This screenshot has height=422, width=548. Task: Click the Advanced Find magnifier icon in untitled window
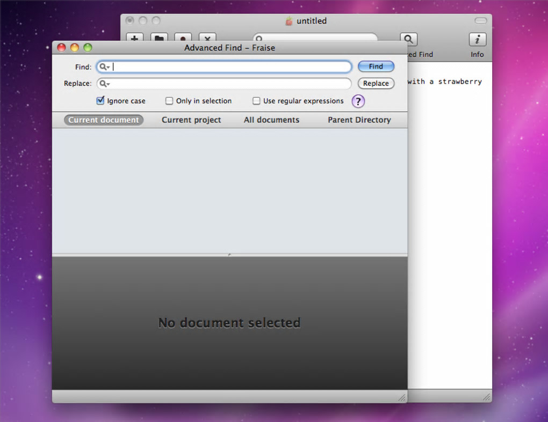408,39
